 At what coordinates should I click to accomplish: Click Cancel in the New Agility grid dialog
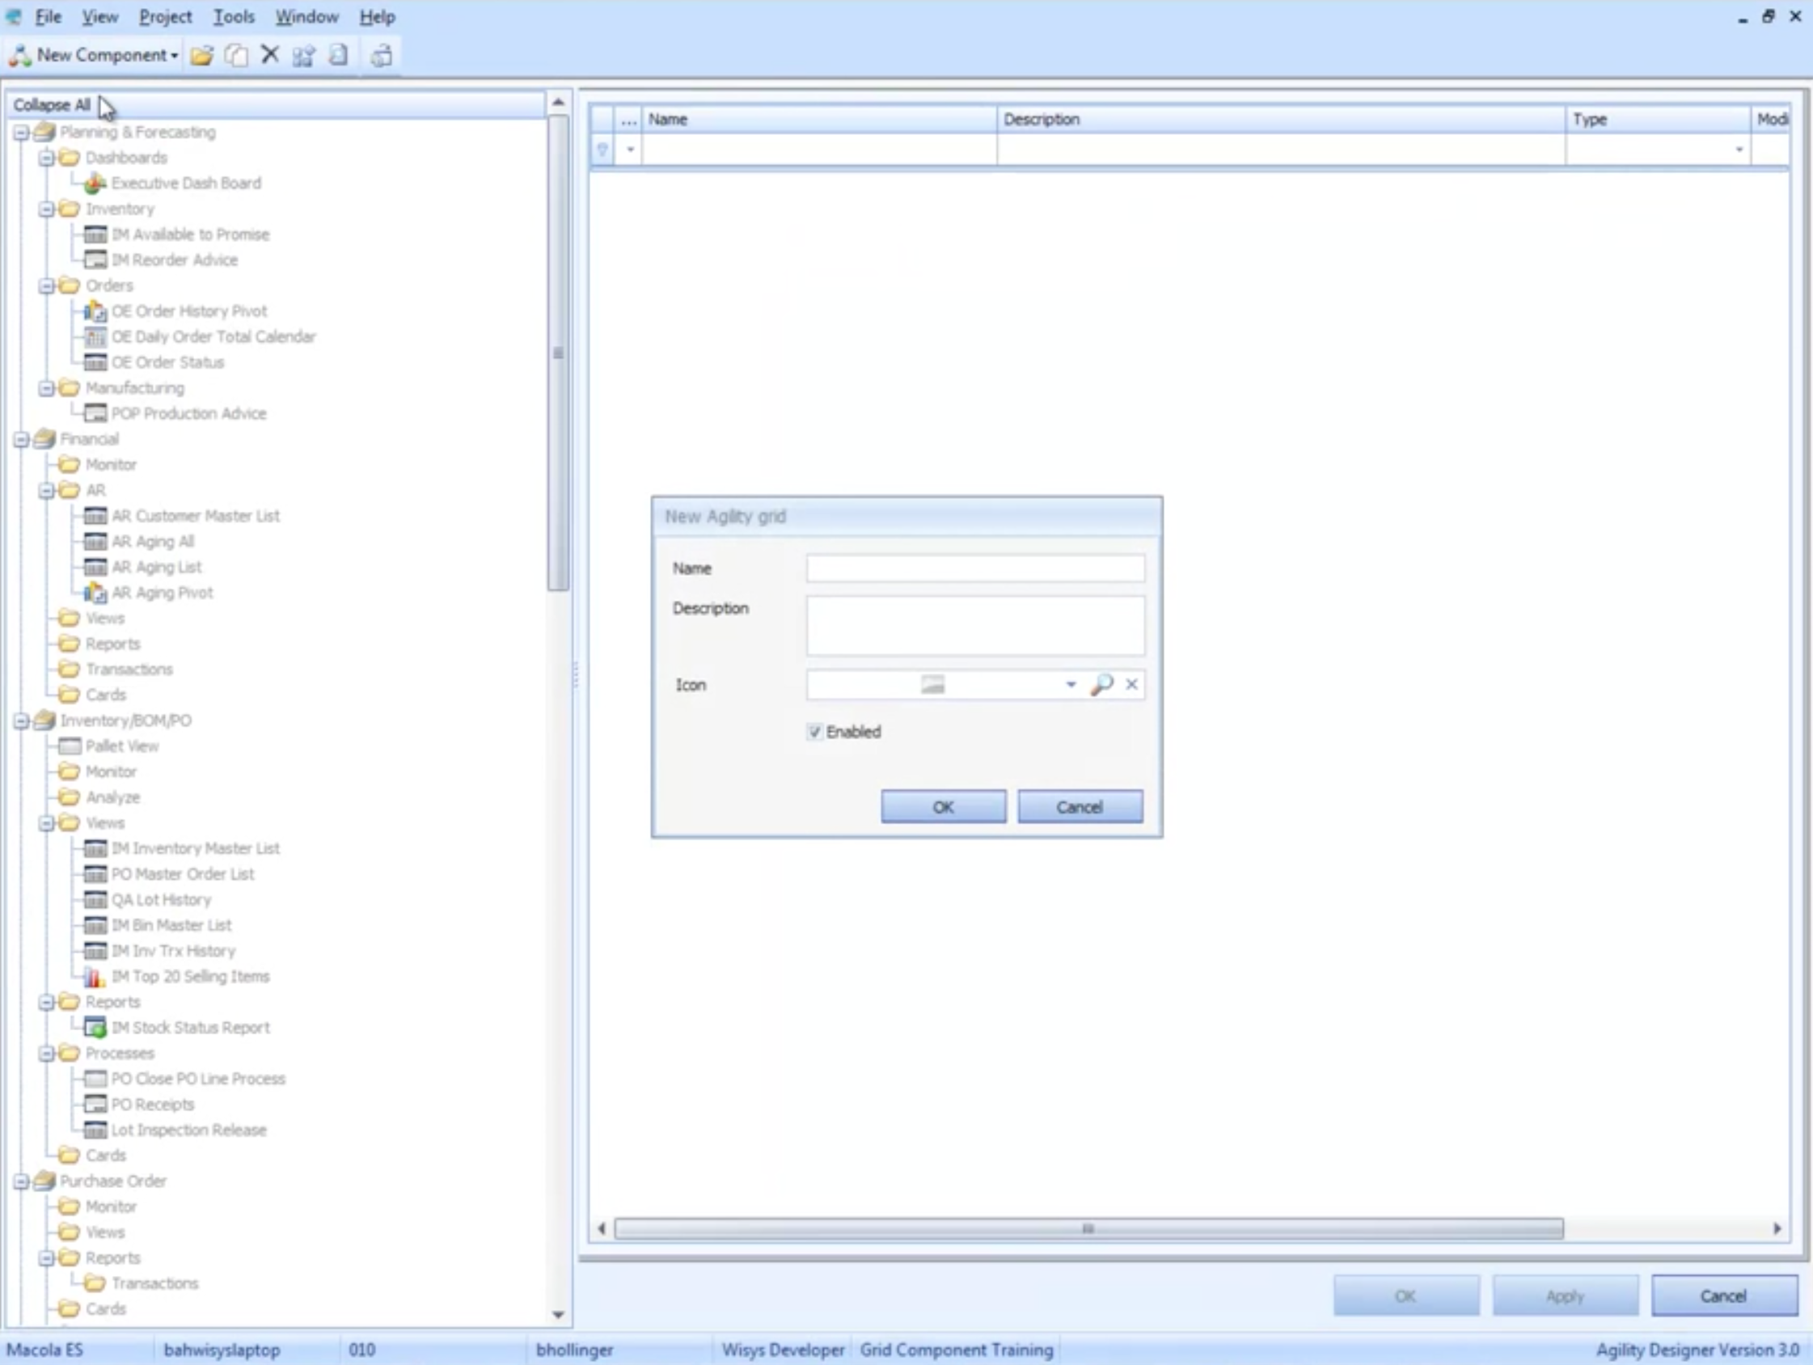(1080, 808)
